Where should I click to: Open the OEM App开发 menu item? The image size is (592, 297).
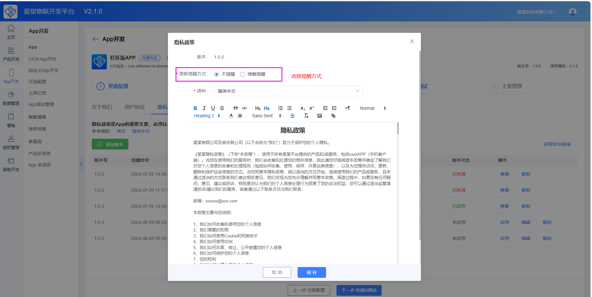tap(42, 59)
